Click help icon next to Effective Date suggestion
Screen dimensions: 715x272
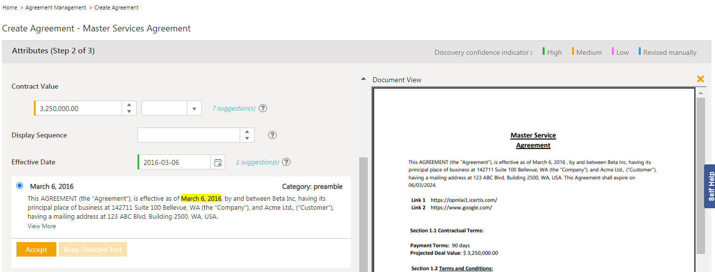(x=286, y=162)
